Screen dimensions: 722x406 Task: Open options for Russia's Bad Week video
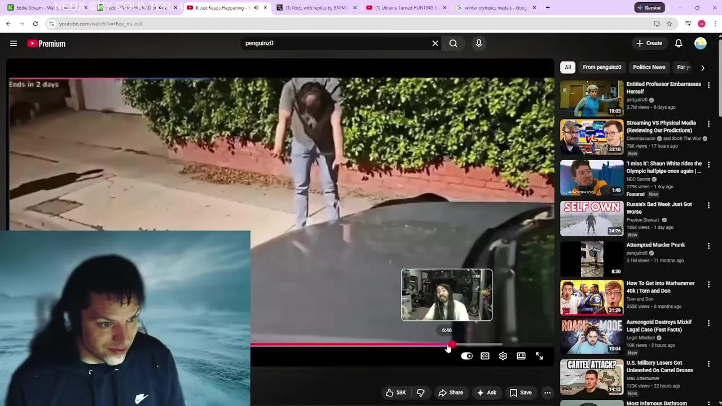pyautogui.click(x=708, y=205)
